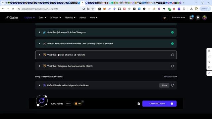
Task: Expand the Visit TikTok channel task
Action: pos(39,55)
